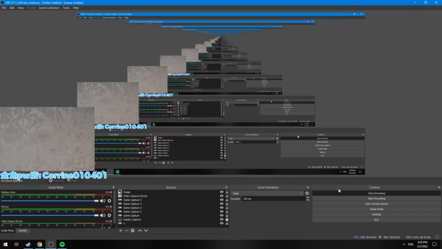Hide the Display Capture source
Image resolution: width=442 pixels, height=249 pixels.
[222, 219]
